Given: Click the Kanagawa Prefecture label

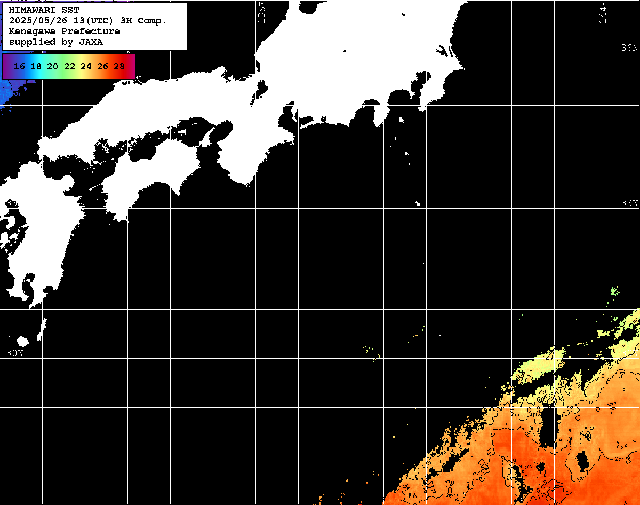Looking at the screenshot, I should pyautogui.click(x=65, y=31).
